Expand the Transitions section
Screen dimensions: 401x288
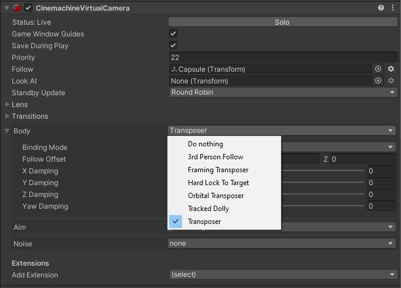point(7,116)
